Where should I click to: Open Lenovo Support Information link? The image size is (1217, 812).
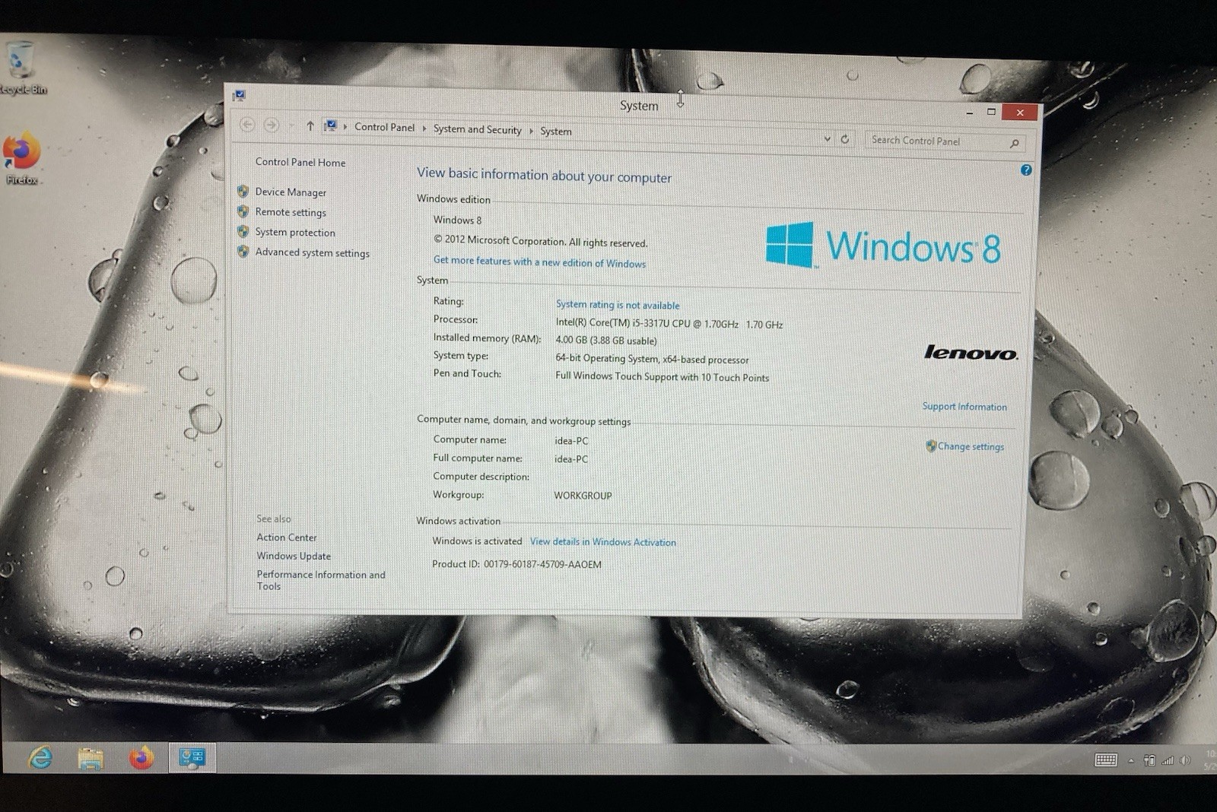click(x=964, y=407)
